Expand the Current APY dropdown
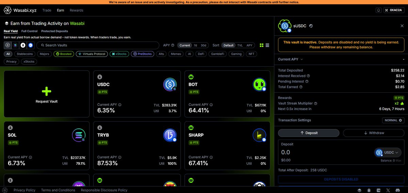 click(x=290, y=59)
